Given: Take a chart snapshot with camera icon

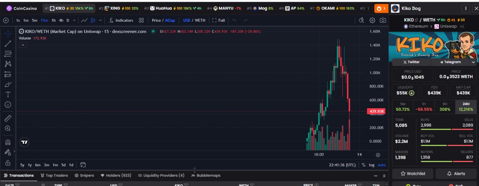Looking at the screenshot, I should coord(383,20).
